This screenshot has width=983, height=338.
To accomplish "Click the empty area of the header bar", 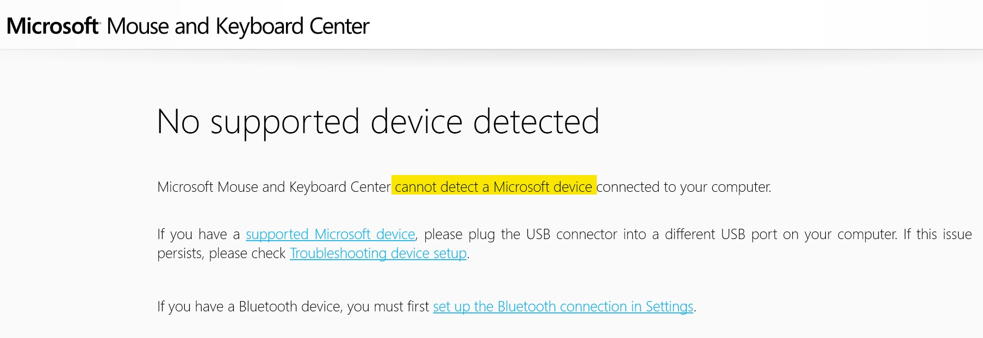I will coord(674,25).
